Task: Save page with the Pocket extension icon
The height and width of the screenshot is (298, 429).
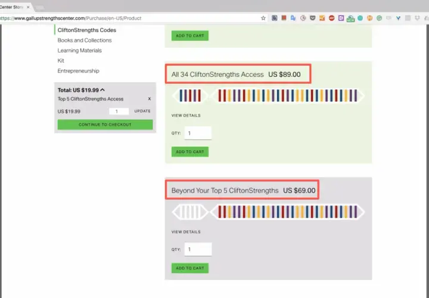Action: tap(312, 18)
